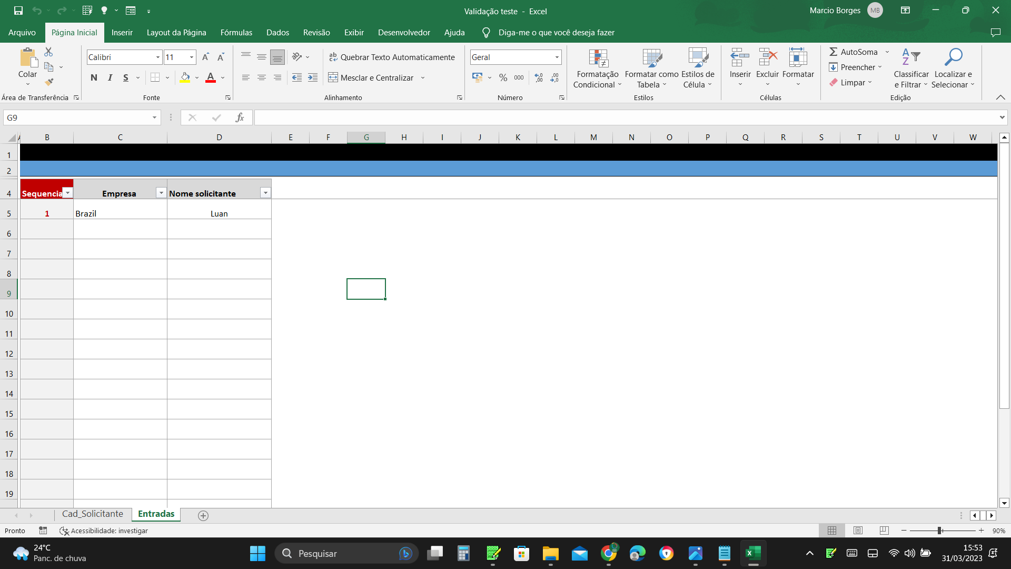Click Formatar como Tabela
The image size is (1011, 569).
[x=652, y=68]
